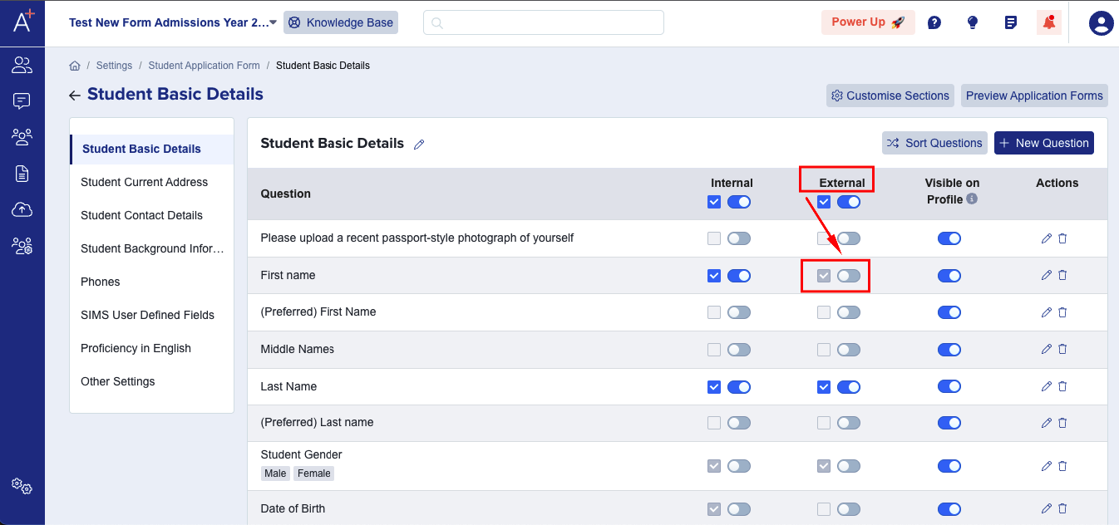Turn off Visible on Profile for Student Gender
Image resolution: width=1119 pixels, height=525 pixels.
[x=949, y=466]
